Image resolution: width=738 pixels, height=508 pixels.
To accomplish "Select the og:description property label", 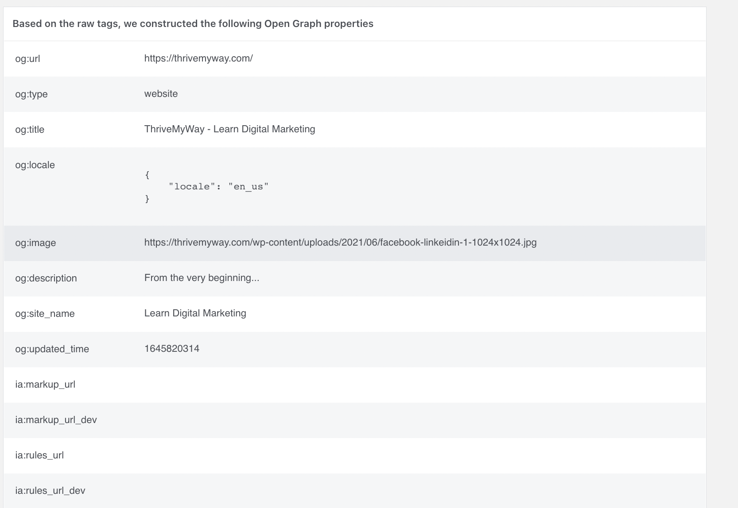I will (x=46, y=278).
